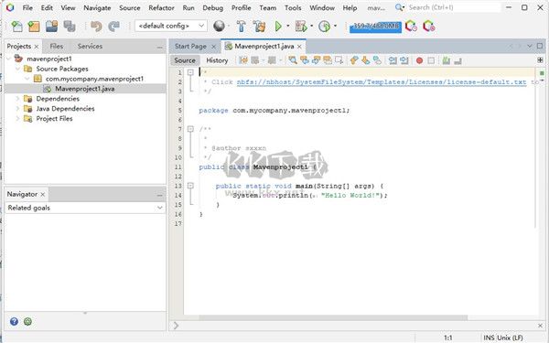Open the File menu

click(27, 7)
